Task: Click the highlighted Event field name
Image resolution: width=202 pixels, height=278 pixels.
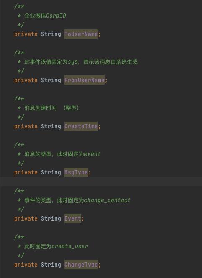Action: click(x=73, y=218)
